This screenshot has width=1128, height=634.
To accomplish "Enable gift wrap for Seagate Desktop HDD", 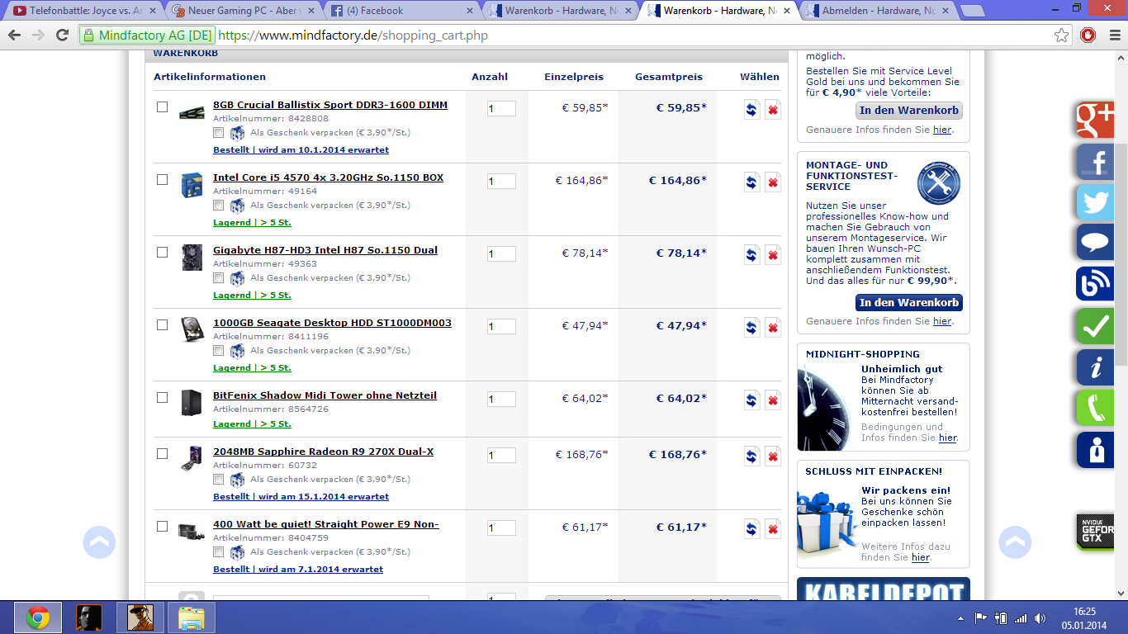I will [218, 350].
